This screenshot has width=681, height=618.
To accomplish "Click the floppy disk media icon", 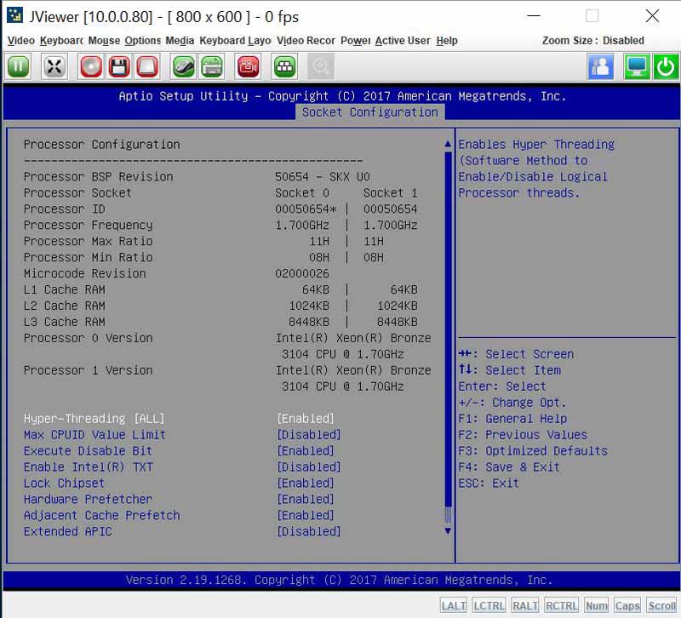I will (119, 66).
